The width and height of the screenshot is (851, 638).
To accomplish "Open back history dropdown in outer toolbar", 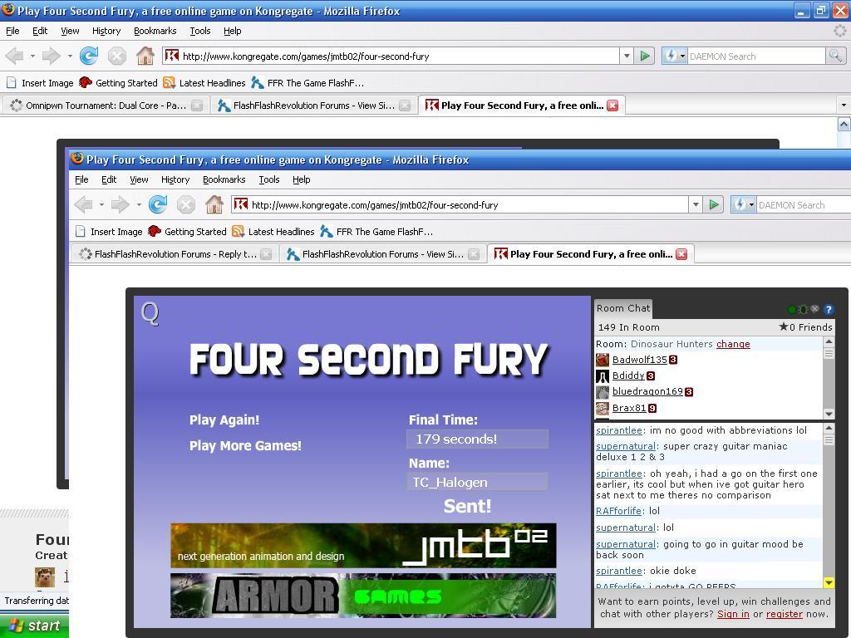I will 32,56.
